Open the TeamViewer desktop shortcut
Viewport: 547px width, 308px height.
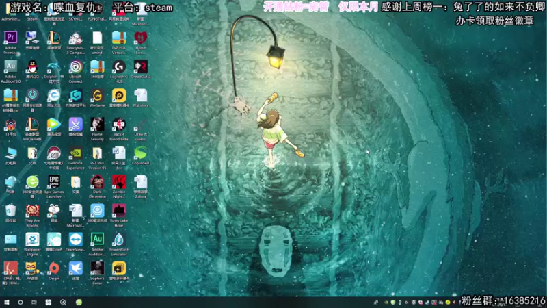click(x=76, y=240)
